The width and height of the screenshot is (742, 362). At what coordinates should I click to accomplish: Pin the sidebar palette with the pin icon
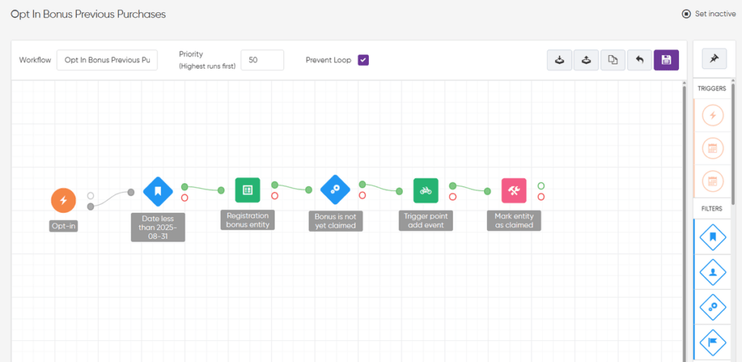coord(714,59)
